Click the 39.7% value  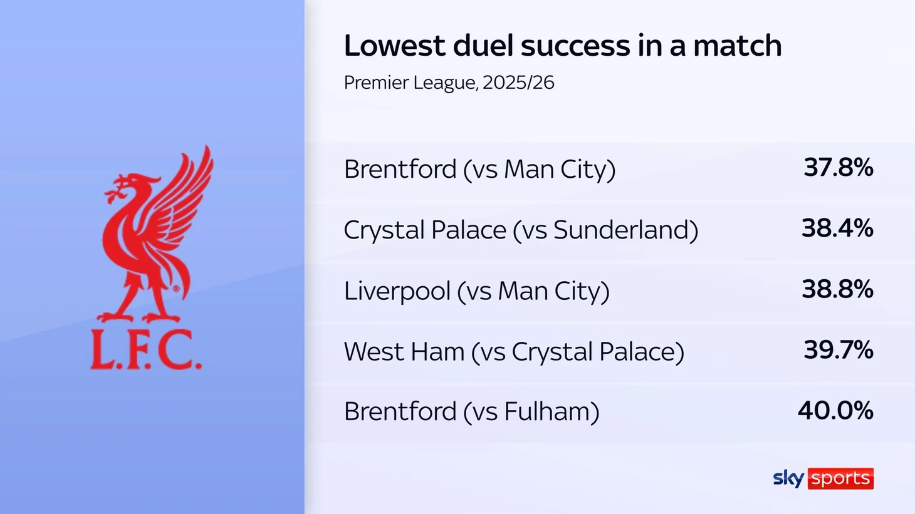(x=838, y=350)
